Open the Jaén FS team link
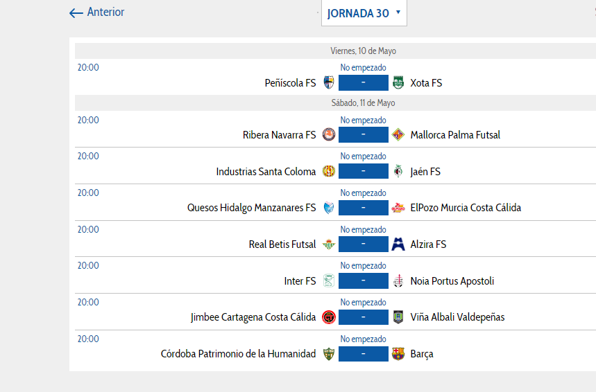The image size is (596, 392). click(x=425, y=172)
